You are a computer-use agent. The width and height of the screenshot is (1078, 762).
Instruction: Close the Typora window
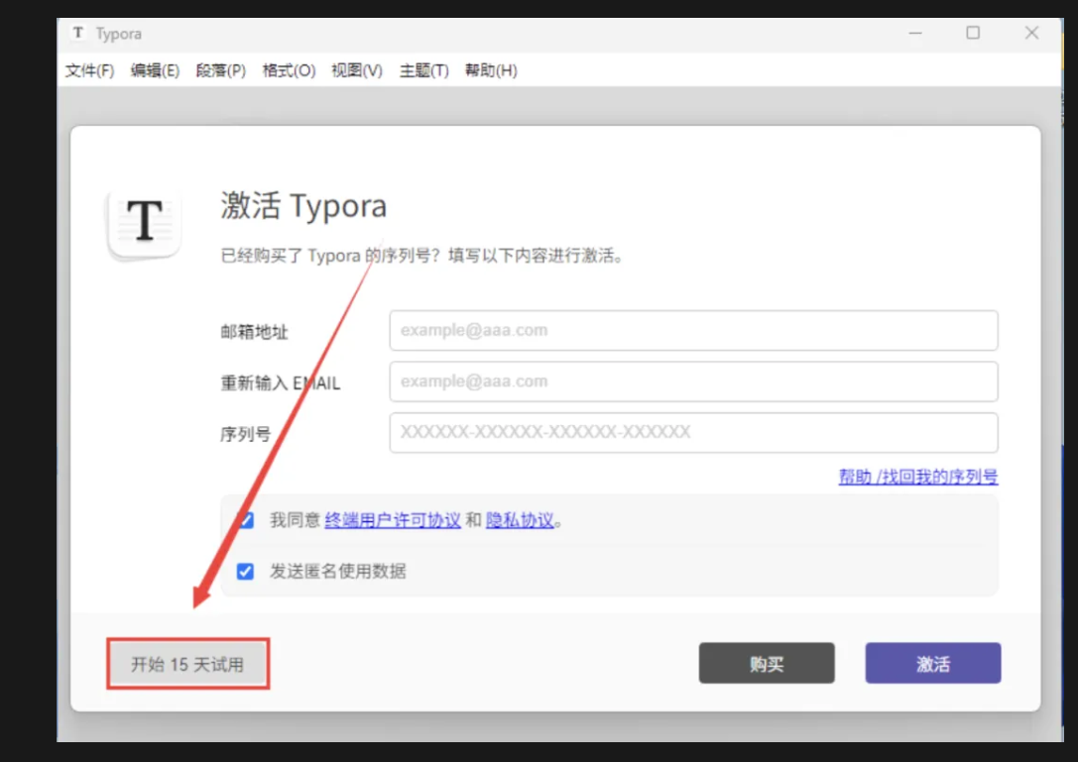[1031, 33]
